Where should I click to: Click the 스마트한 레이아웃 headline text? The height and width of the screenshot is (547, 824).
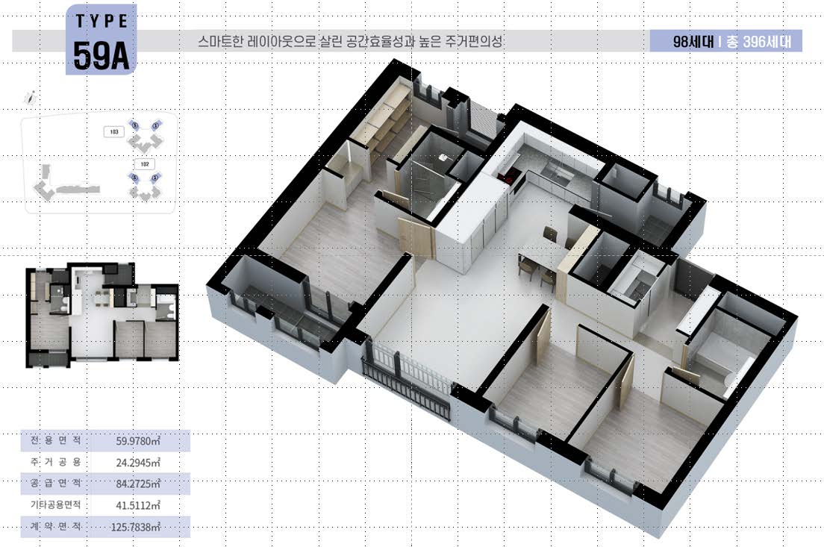click(350, 42)
